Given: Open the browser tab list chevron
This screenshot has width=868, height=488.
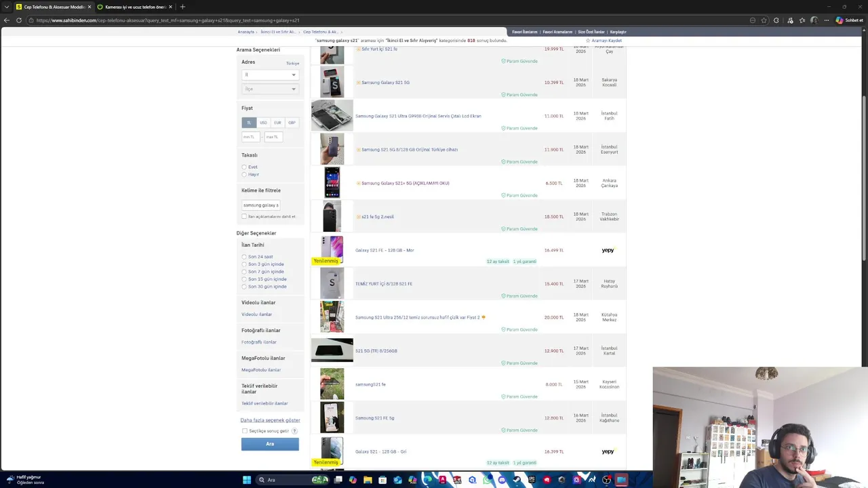Looking at the screenshot, I should pos(6,7).
